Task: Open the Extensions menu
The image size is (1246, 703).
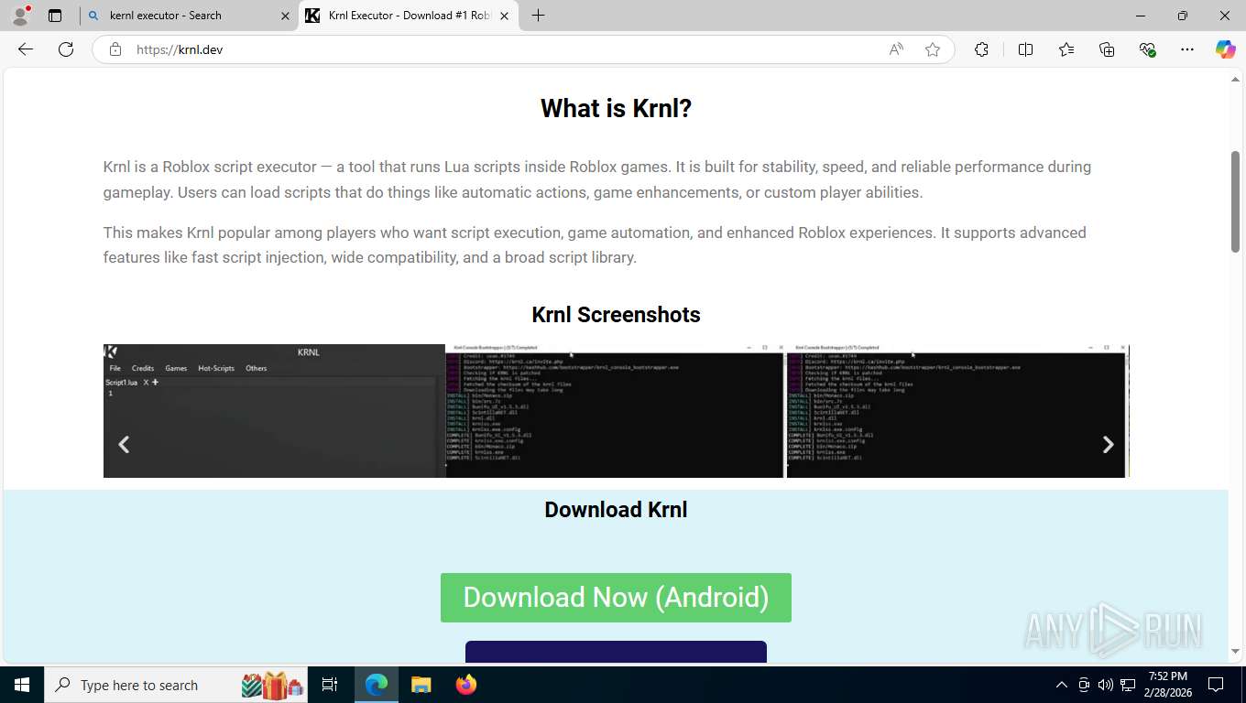Action: (x=981, y=49)
